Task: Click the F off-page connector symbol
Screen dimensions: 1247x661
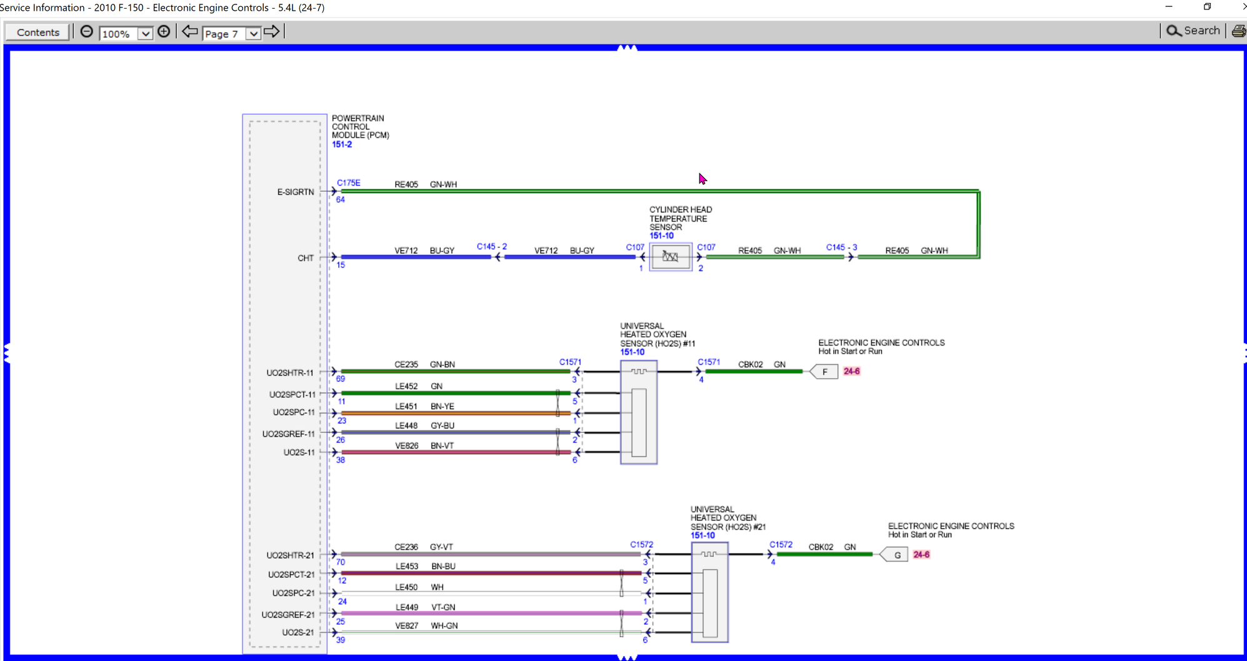Action: tap(824, 372)
